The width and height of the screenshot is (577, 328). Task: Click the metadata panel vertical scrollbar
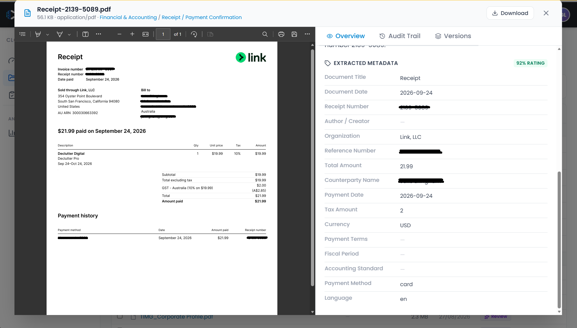[x=559, y=240]
